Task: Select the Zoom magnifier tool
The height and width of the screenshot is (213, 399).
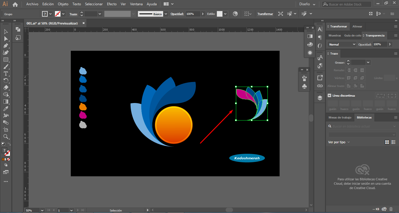Action: coord(6,137)
